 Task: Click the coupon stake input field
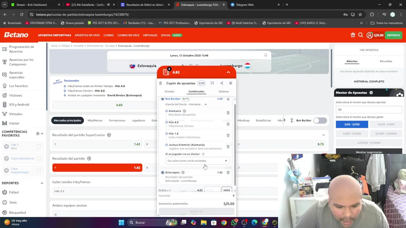(212, 190)
